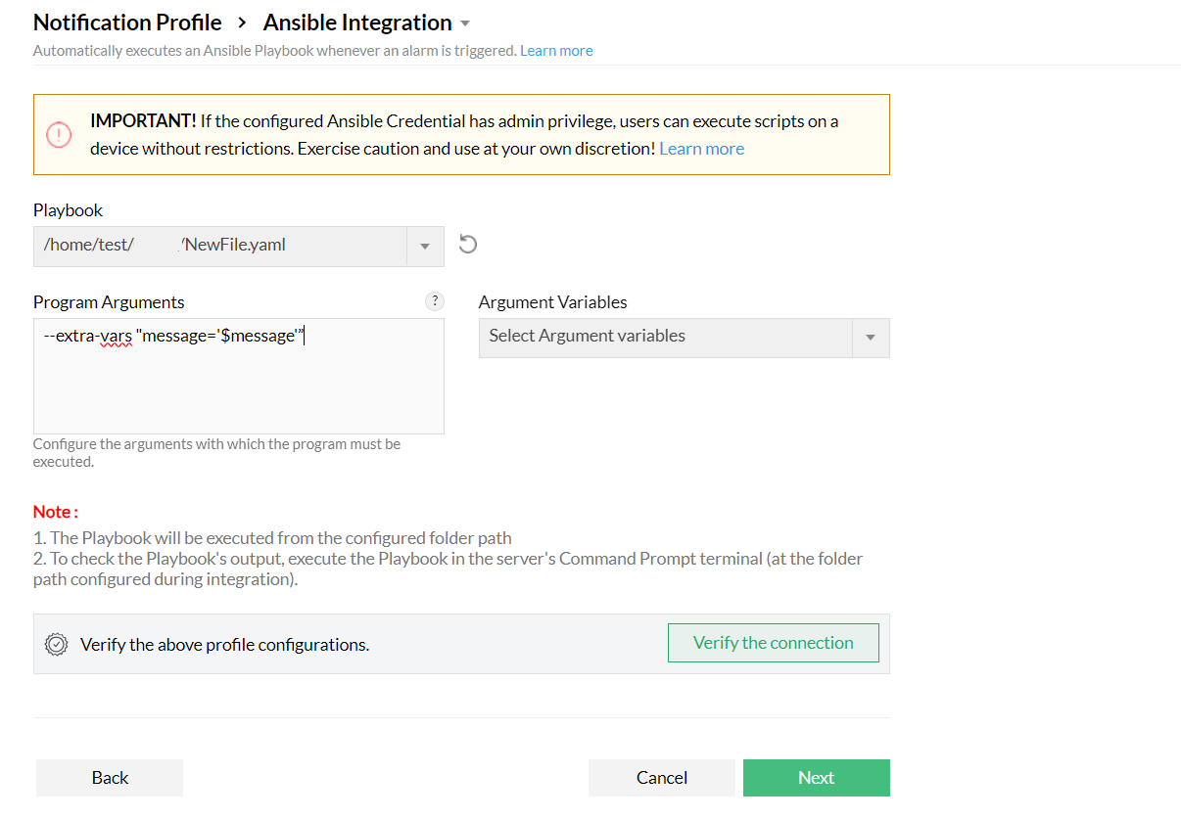Click the Argument Variables placeholder text
The image size is (1181, 820).
coord(586,337)
